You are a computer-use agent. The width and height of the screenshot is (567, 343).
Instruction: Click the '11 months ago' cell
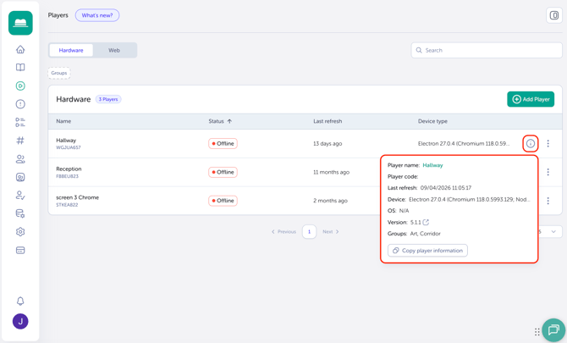(x=331, y=172)
